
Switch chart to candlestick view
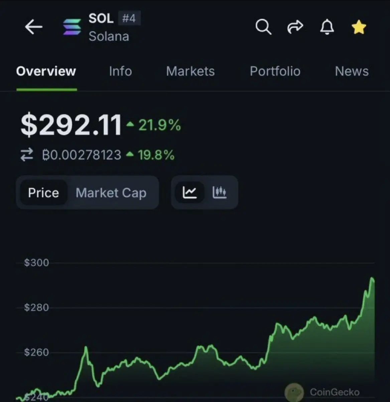(x=220, y=193)
